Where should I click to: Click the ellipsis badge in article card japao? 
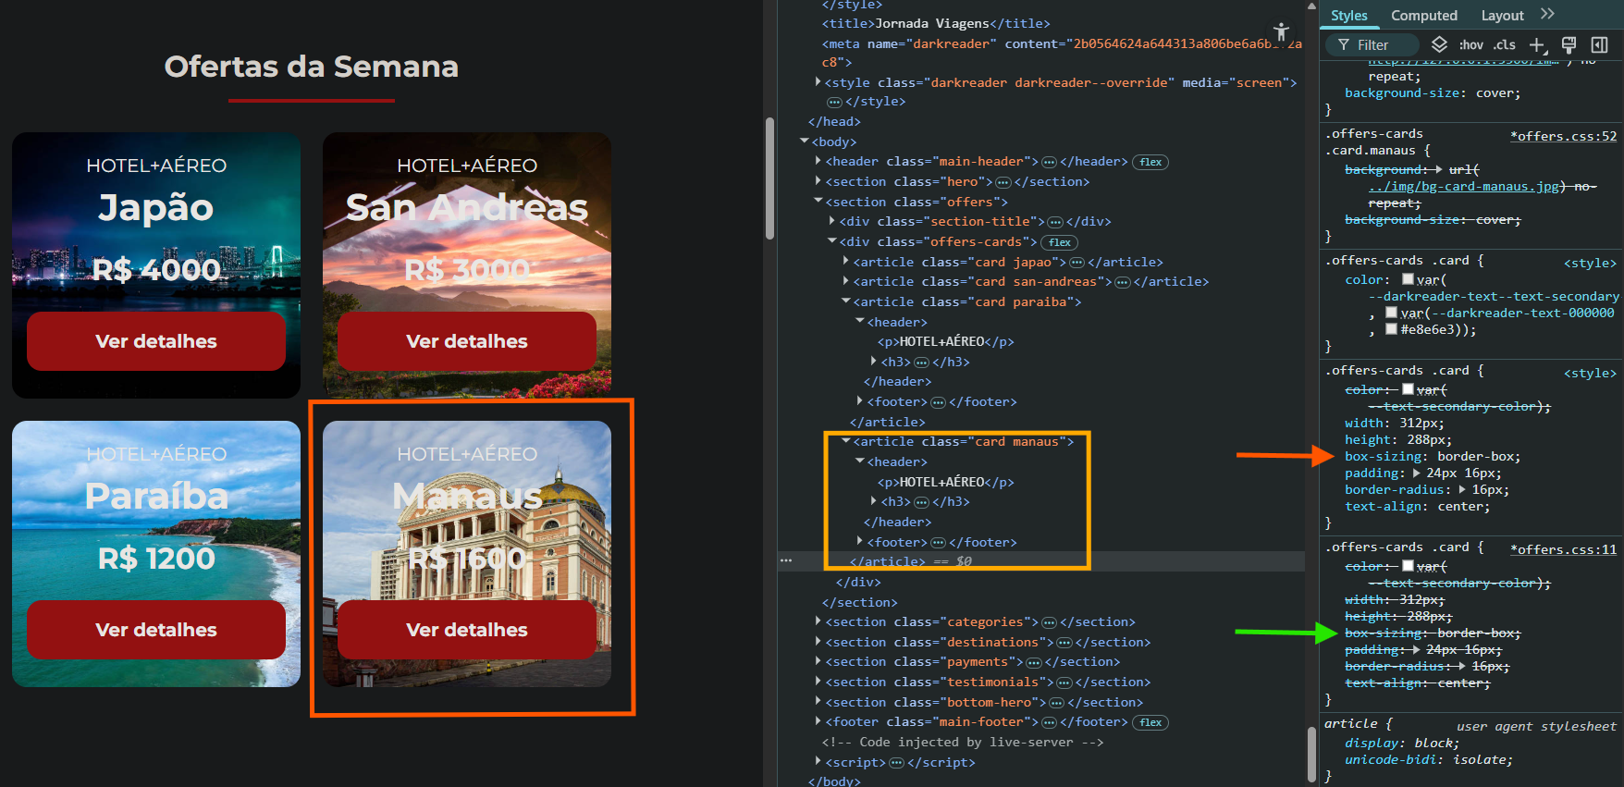click(x=1077, y=263)
